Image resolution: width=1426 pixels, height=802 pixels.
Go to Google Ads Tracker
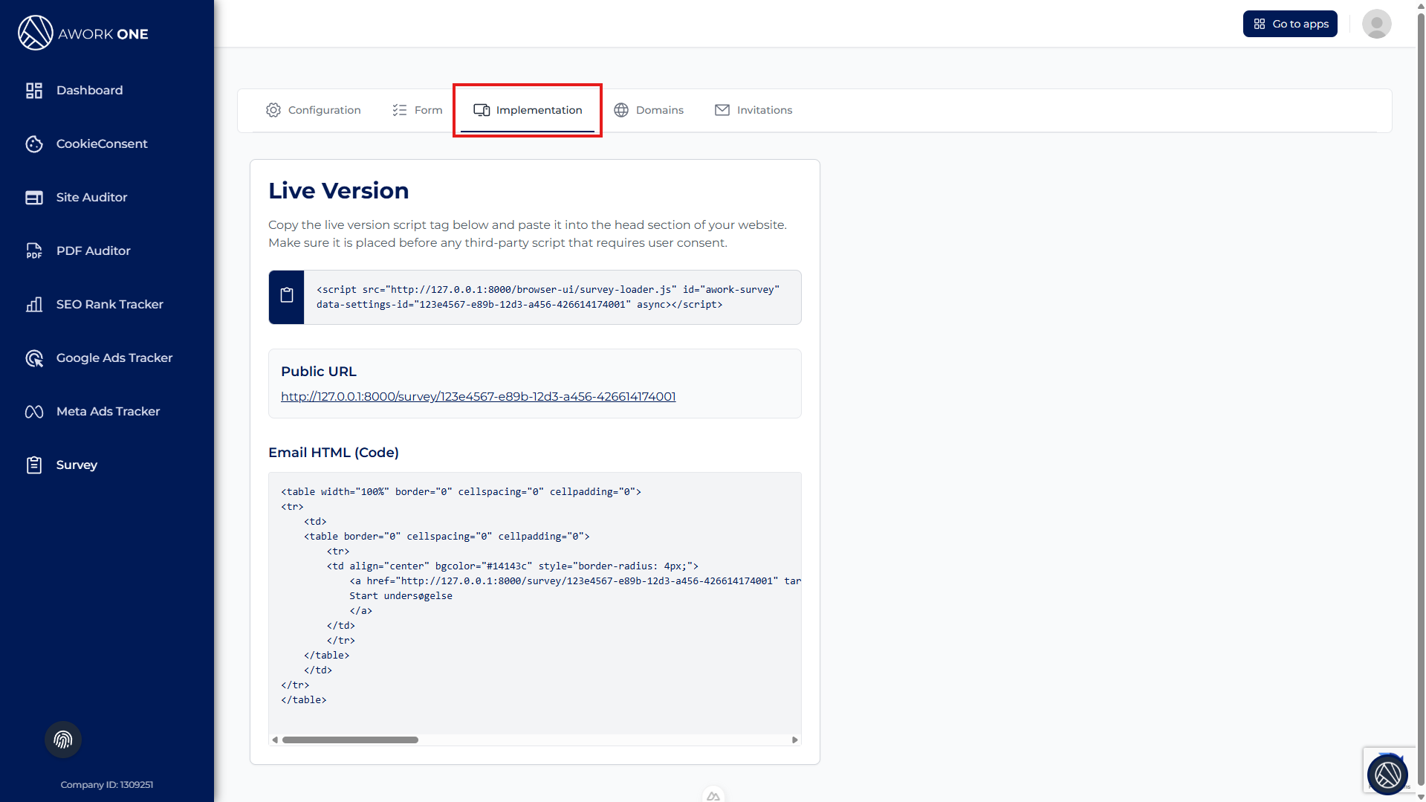point(114,358)
